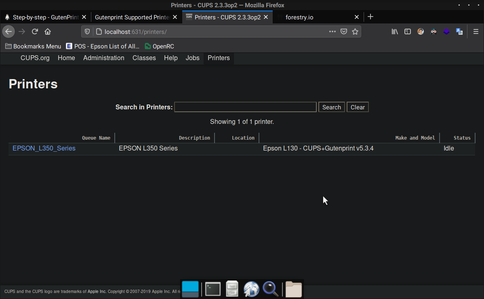The height and width of the screenshot is (299, 484).
Task: Save page to Pocket
Action: (343, 31)
